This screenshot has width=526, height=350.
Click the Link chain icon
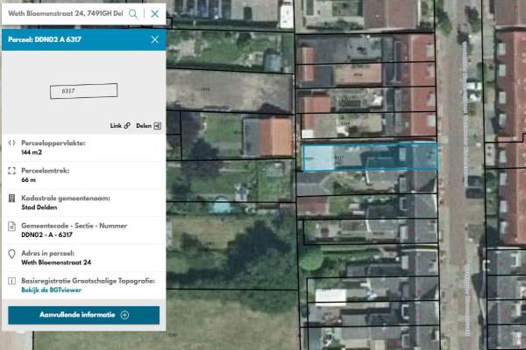127,126
